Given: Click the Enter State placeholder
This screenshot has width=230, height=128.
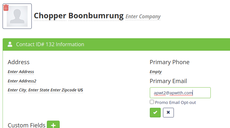Looking at the screenshot, I should pos(39,90).
